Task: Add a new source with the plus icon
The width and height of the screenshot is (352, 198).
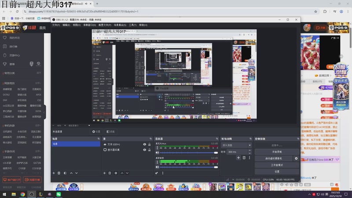Action: 104,173
